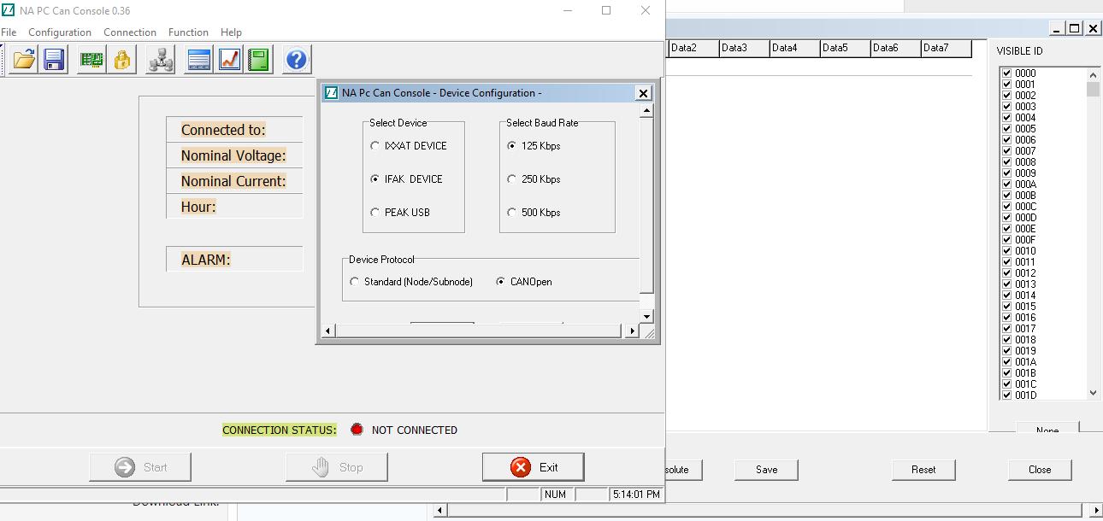Click the open folder toolbar icon
1103x521 pixels.
point(24,60)
